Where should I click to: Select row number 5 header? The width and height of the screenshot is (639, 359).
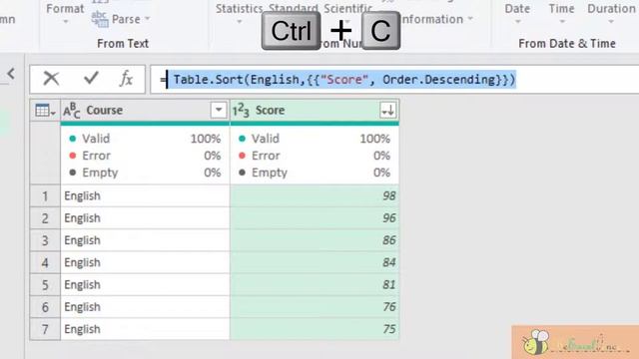pos(45,285)
